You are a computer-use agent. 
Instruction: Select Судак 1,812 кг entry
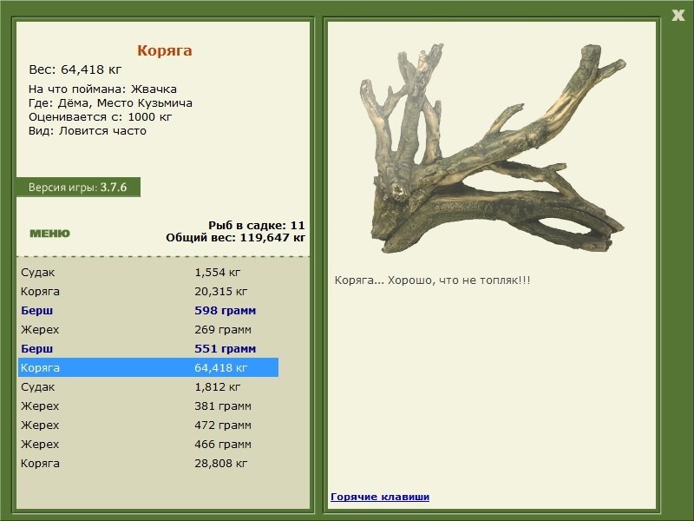148,386
